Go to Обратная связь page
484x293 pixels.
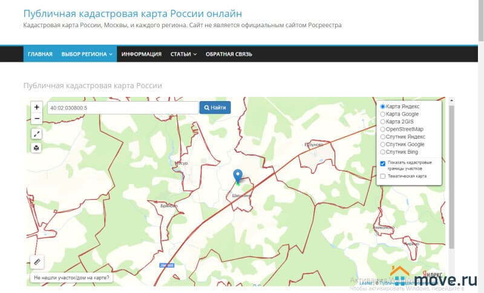coord(229,54)
